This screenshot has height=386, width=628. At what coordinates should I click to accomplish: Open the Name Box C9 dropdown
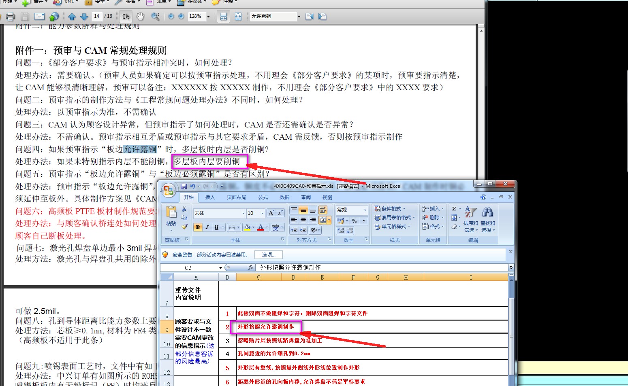pyautogui.click(x=220, y=268)
